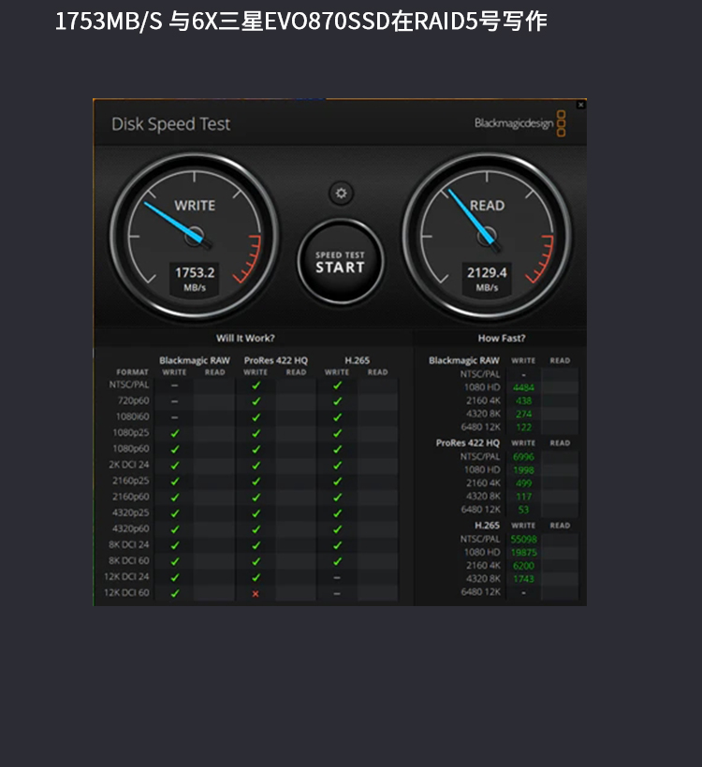Click the WRITE gauge label
Image resolution: width=702 pixels, height=767 pixels.
tap(195, 206)
